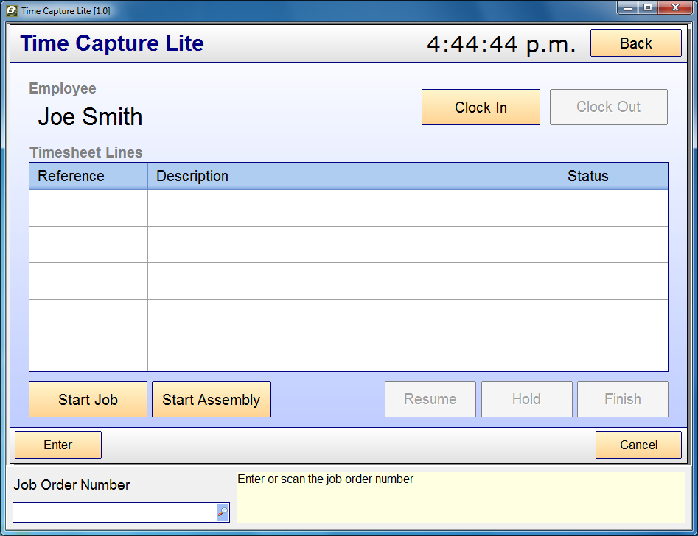Maximize the Time Capture Lite window
The height and width of the screenshot is (536, 698).
click(x=648, y=8)
